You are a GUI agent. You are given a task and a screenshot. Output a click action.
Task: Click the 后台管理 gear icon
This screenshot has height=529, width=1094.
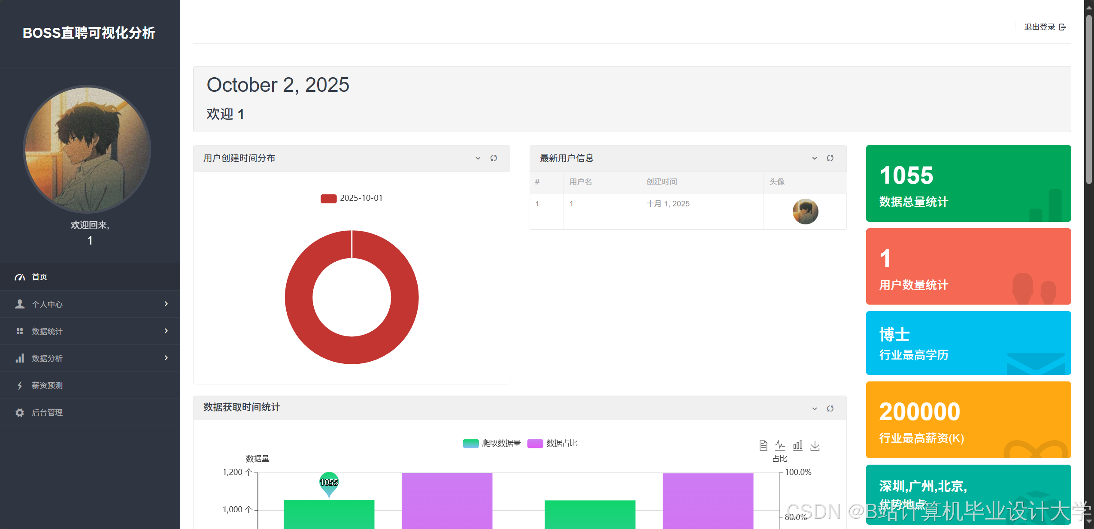pyautogui.click(x=20, y=412)
